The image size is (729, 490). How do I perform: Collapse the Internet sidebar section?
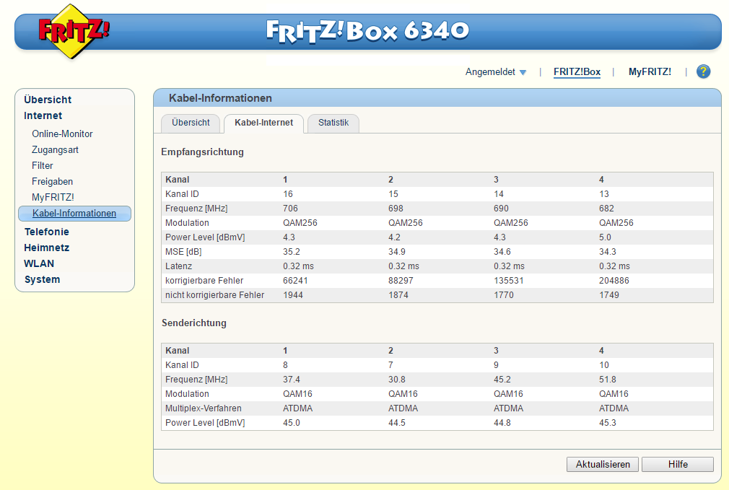click(x=43, y=115)
